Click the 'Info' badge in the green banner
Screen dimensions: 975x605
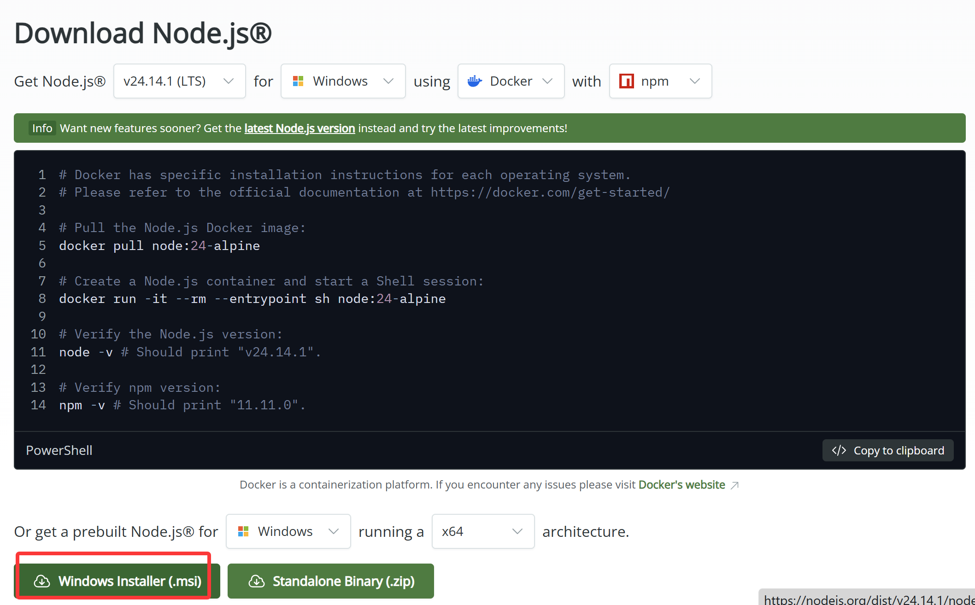click(42, 128)
